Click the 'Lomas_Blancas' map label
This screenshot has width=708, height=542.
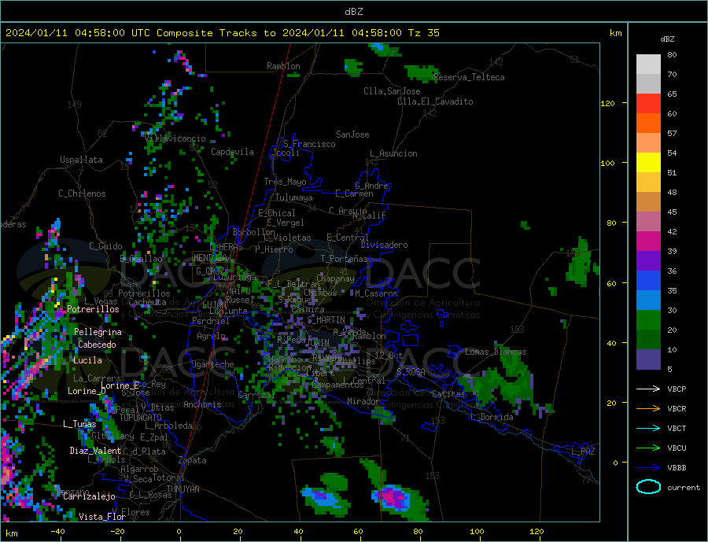(x=496, y=352)
